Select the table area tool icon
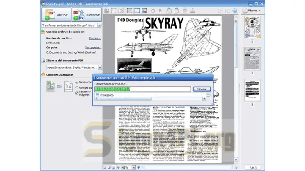The height and width of the screenshot is (171, 305). 137,11
